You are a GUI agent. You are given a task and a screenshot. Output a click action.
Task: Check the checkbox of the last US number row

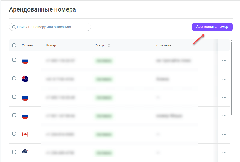pos(14,153)
